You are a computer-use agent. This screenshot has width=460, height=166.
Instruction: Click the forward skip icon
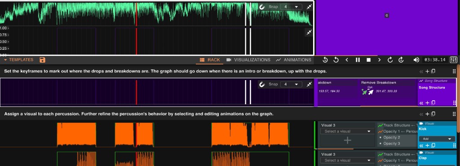click(390, 60)
